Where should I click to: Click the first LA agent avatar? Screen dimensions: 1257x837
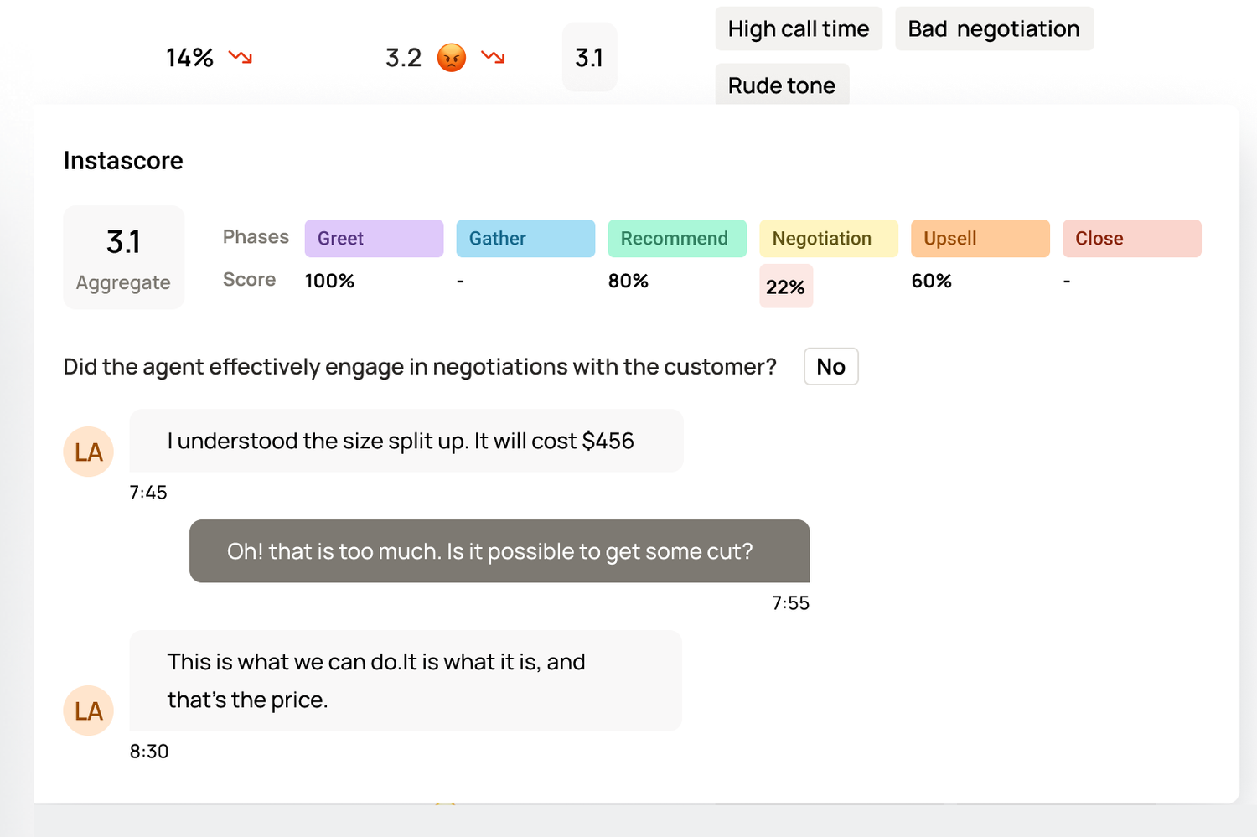point(88,452)
